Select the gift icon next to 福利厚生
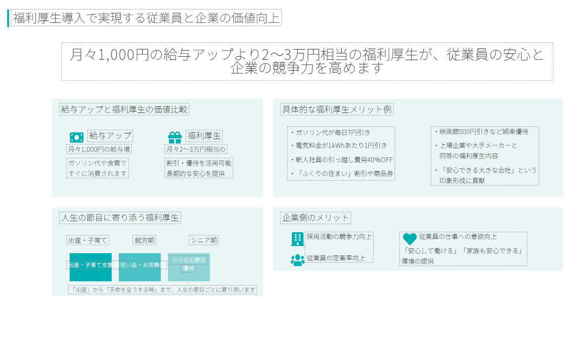Image resolution: width=584 pixels, height=339 pixels. 175,137
